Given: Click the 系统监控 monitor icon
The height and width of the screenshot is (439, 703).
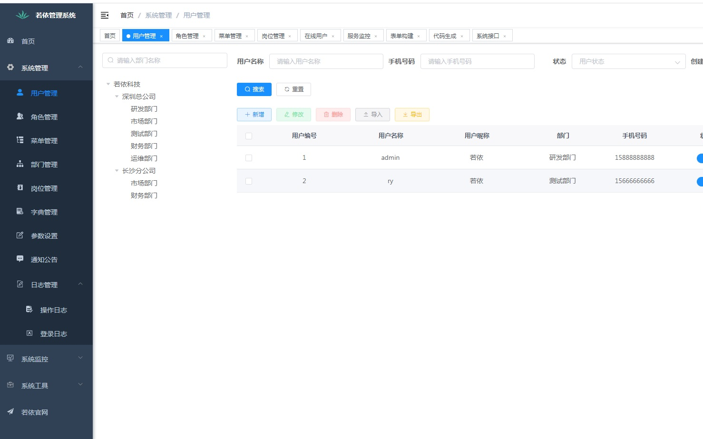Looking at the screenshot, I should tap(10, 359).
